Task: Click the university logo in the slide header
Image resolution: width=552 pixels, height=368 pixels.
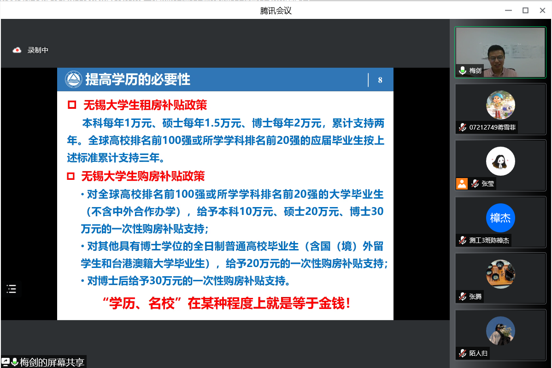Action: click(x=73, y=79)
